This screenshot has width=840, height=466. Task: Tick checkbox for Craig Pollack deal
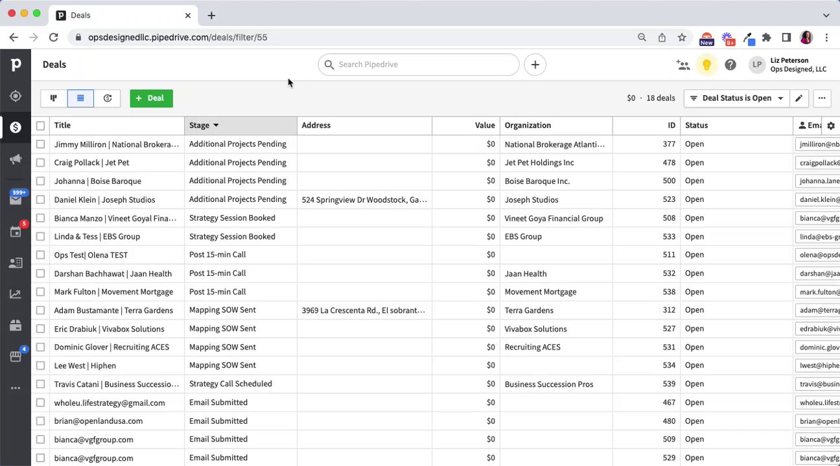40,162
